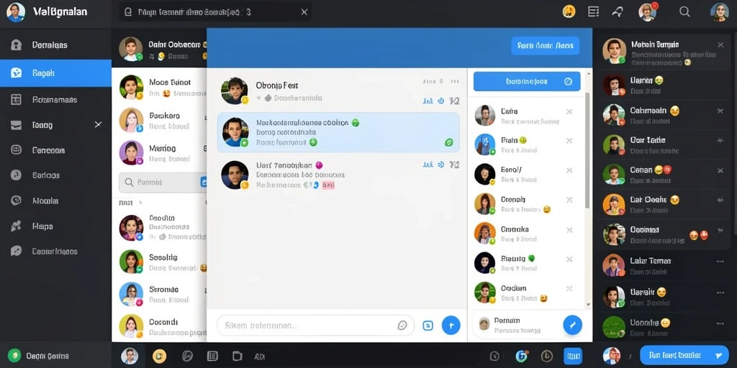Select the Uerf Tenatgkan message row

click(338, 175)
